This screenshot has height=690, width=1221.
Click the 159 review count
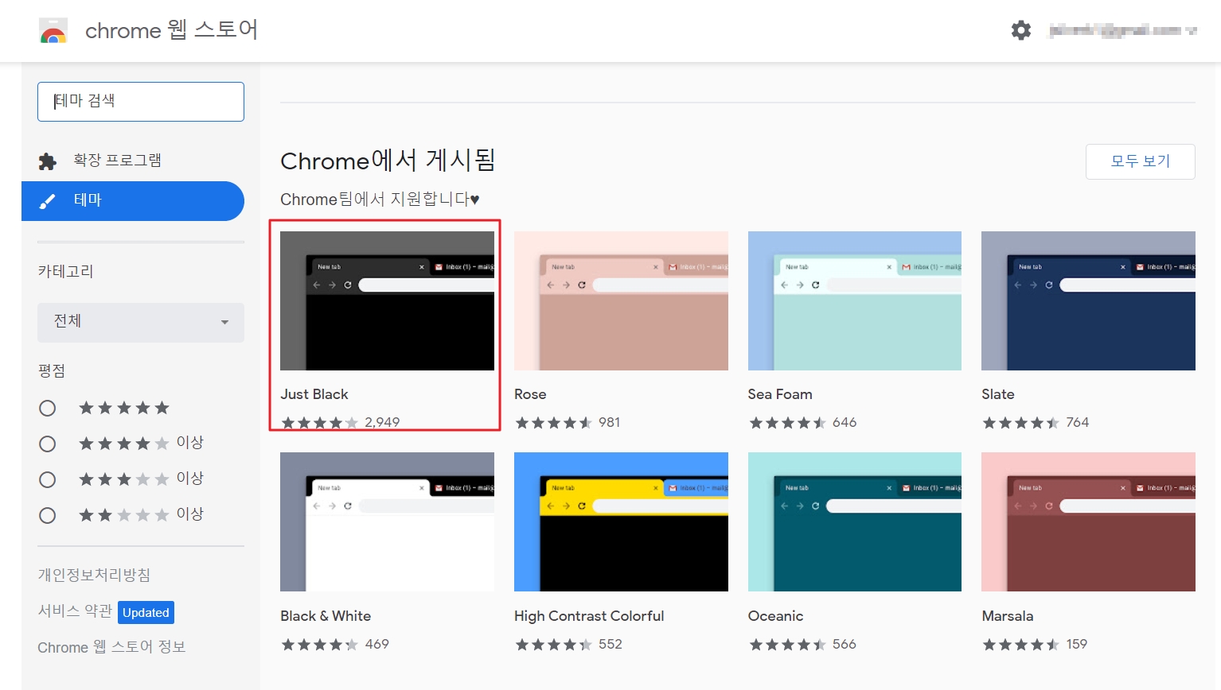[x=1077, y=644]
